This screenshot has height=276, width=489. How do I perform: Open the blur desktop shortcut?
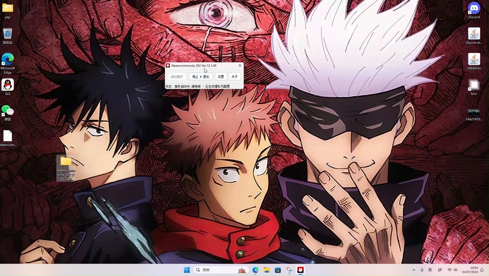[474, 87]
